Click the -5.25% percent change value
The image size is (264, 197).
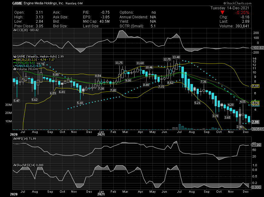242,12
